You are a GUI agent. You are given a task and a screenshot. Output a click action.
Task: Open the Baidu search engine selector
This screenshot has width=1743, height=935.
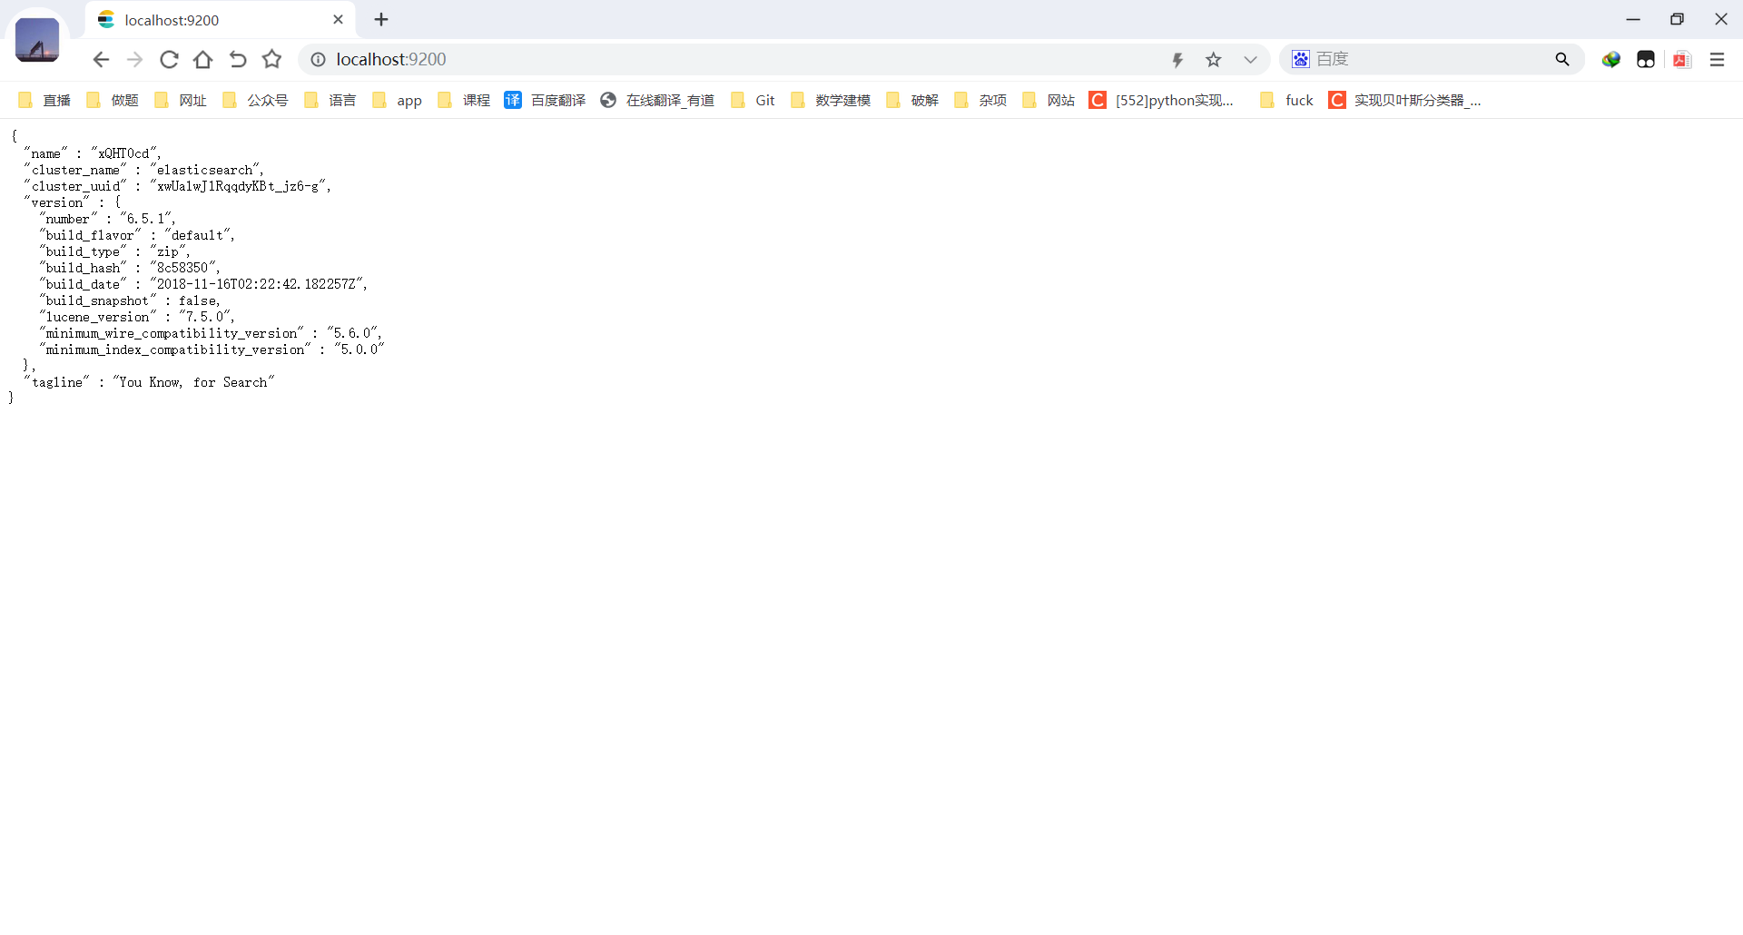pyautogui.click(x=1301, y=60)
